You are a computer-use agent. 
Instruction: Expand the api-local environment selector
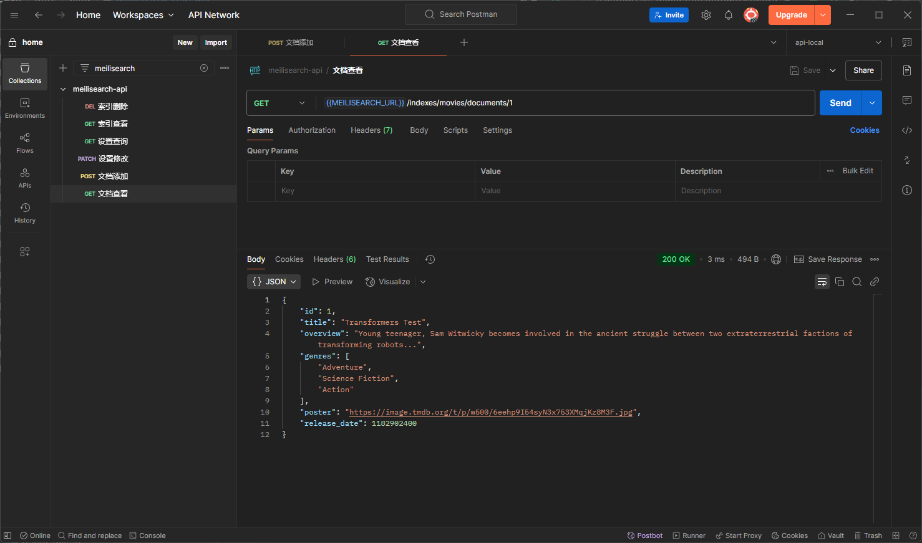tap(880, 42)
